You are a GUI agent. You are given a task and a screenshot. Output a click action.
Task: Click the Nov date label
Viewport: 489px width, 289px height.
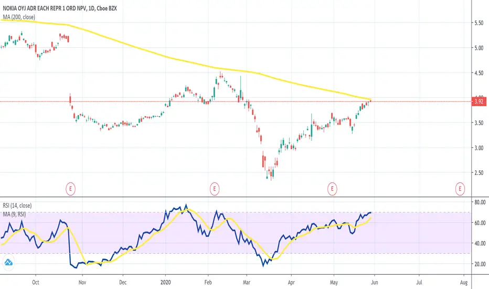pyautogui.click(x=82, y=282)
